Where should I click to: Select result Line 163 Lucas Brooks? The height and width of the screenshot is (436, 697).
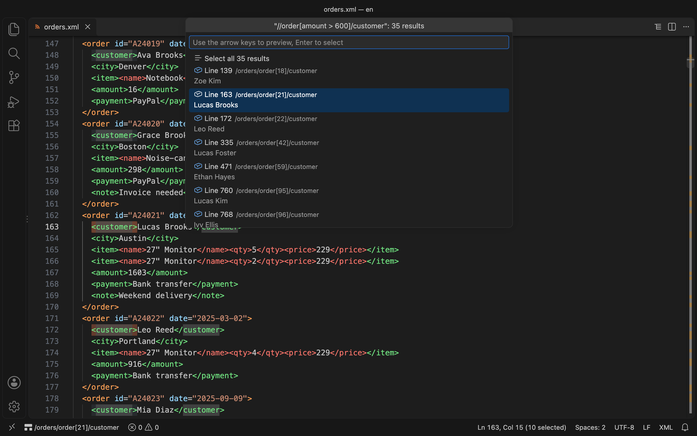pyautogui.click(x=349, y=100)
